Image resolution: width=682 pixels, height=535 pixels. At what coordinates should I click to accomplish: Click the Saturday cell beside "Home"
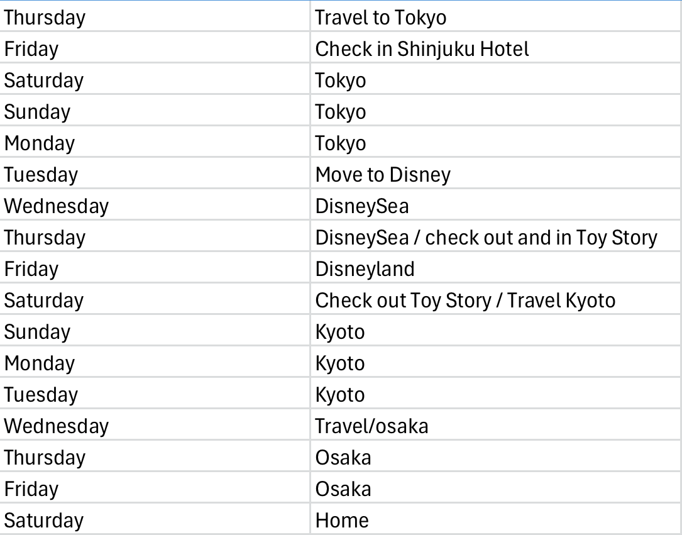(x=44, y=520)
